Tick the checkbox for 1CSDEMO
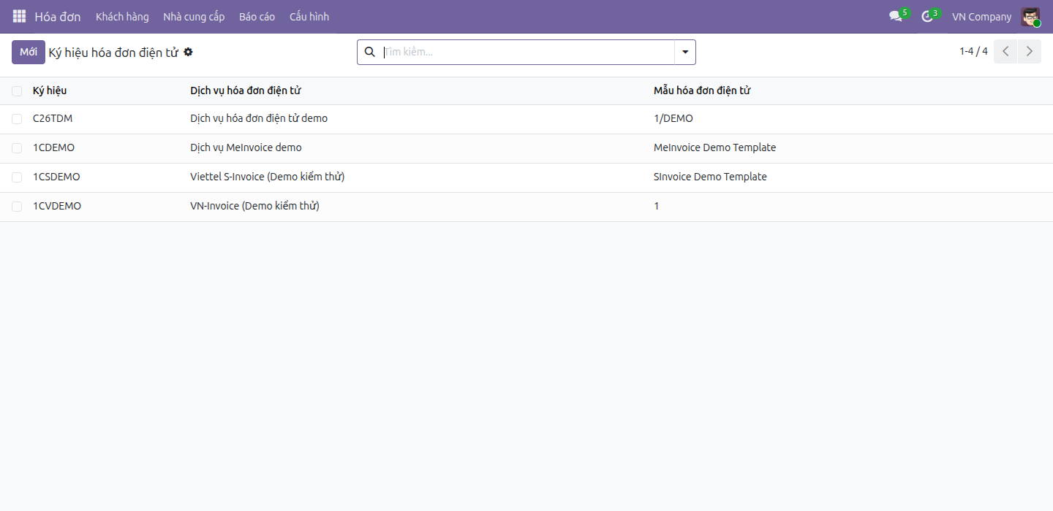Image resolution: width=1053 pixels, height=511 pixels. (x=17, y=177)
